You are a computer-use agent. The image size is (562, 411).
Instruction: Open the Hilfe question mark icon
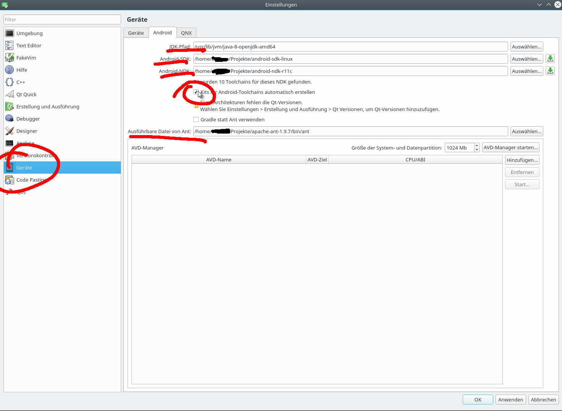click(x=10, y=70)
